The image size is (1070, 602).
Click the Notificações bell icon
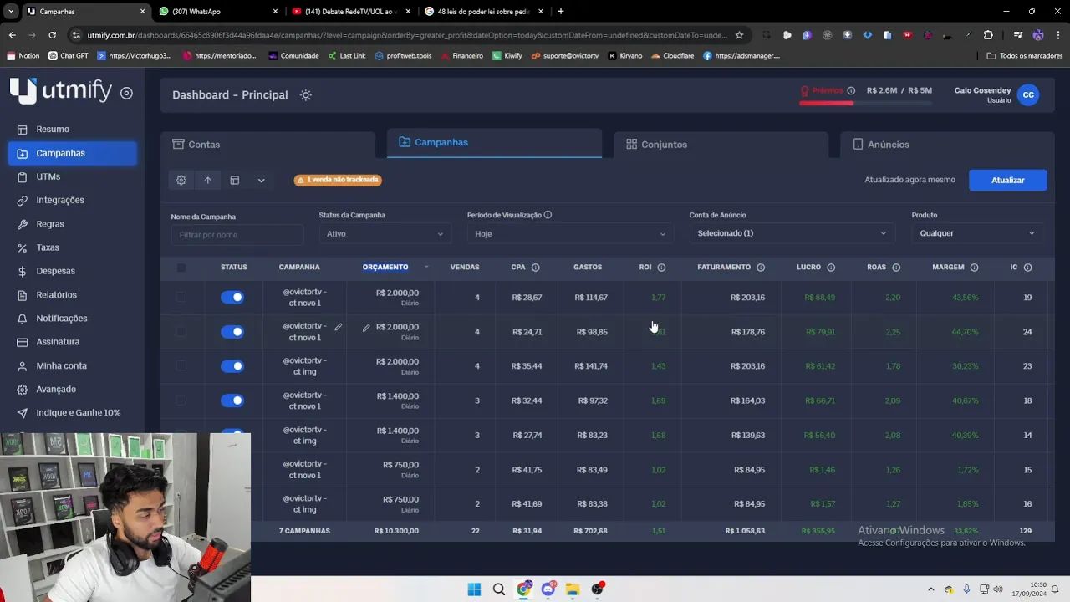click(x=22, y=319)
